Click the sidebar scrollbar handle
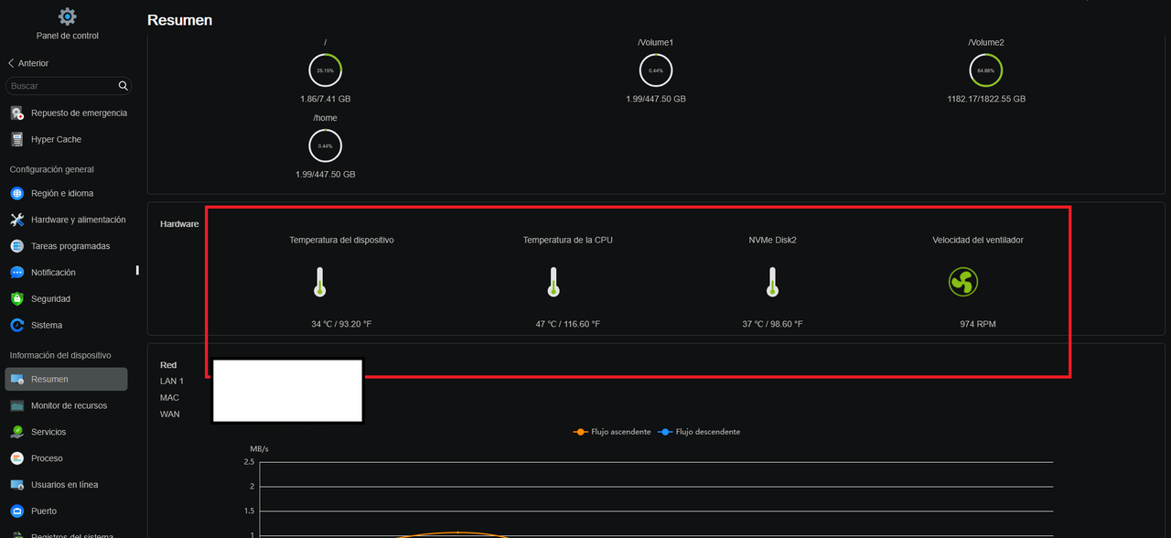 (138, 270)
